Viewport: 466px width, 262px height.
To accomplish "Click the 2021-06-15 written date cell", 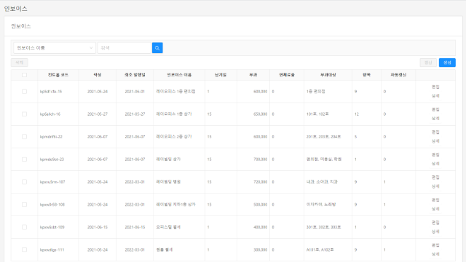I will pos(98,227).
